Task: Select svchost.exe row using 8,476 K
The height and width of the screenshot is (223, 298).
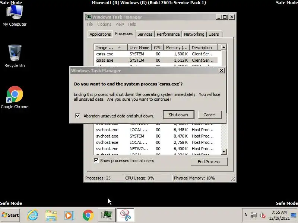Action: 157,136
